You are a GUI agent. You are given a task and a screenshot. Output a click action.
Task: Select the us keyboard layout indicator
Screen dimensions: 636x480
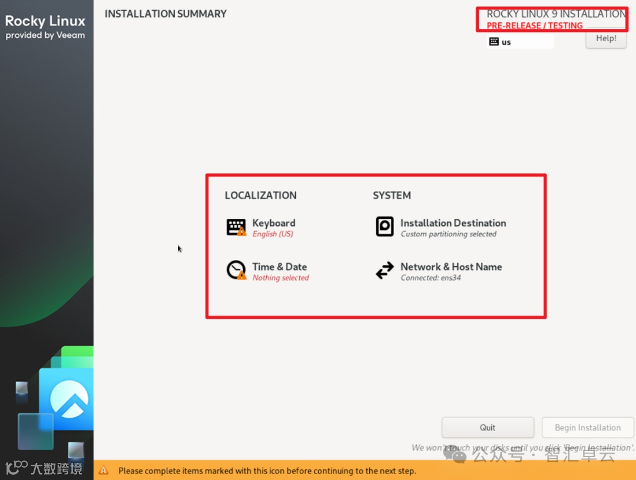point(521,41)
